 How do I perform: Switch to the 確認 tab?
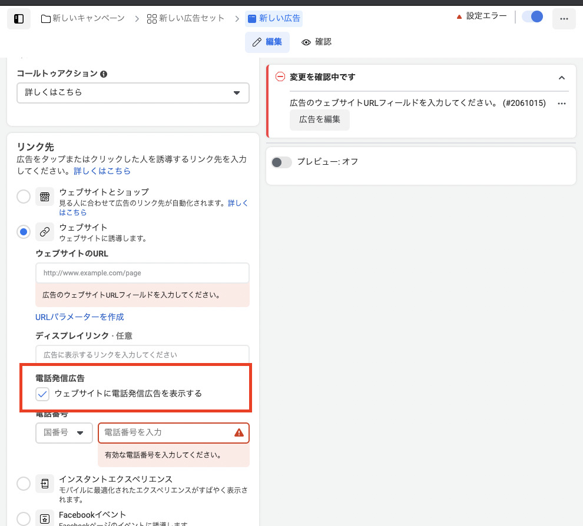click(316, 42)
